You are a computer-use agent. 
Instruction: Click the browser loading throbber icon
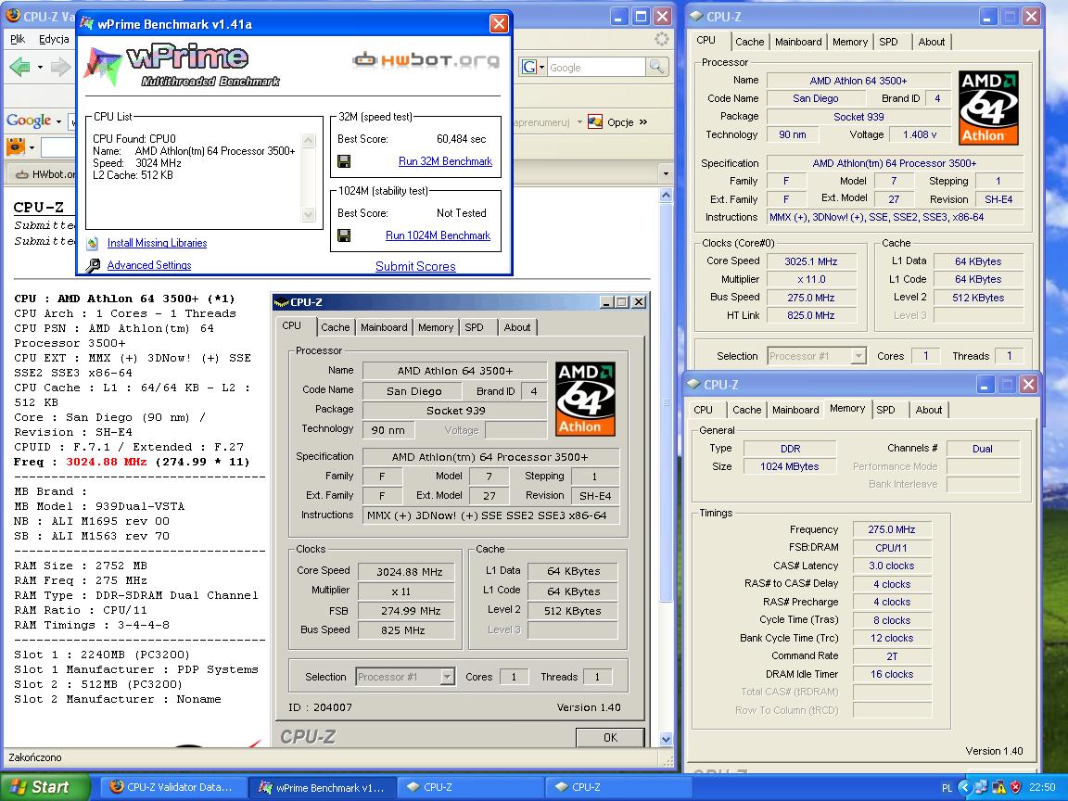point(661,39)
